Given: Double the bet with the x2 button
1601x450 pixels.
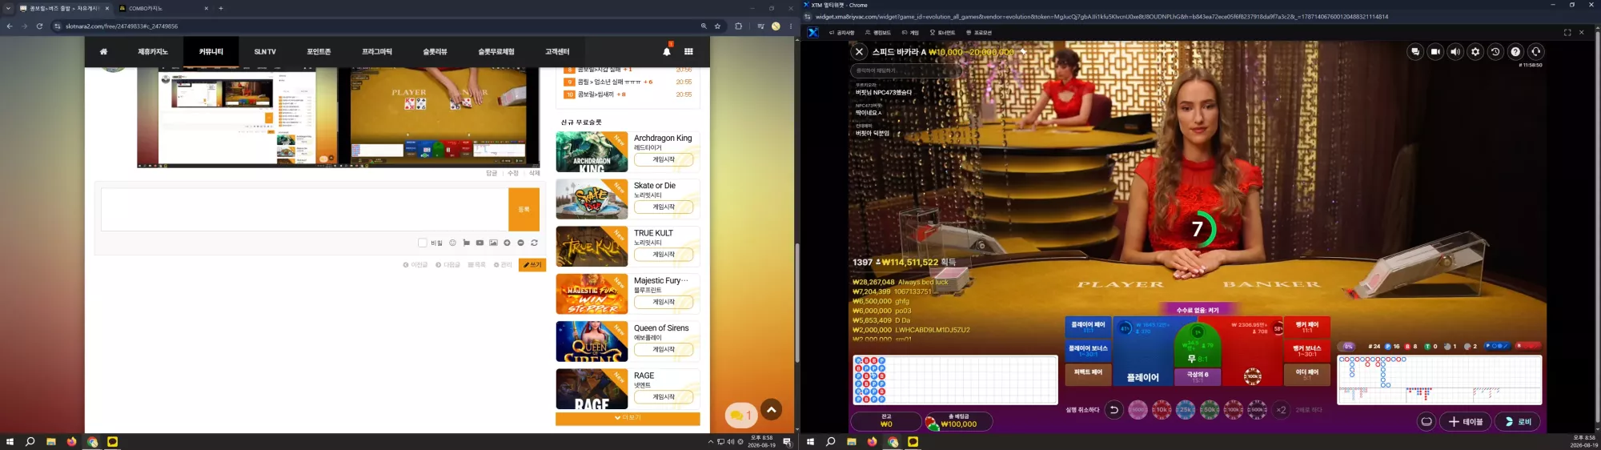Looking at the screenshot, I should tap(1281, 410).
